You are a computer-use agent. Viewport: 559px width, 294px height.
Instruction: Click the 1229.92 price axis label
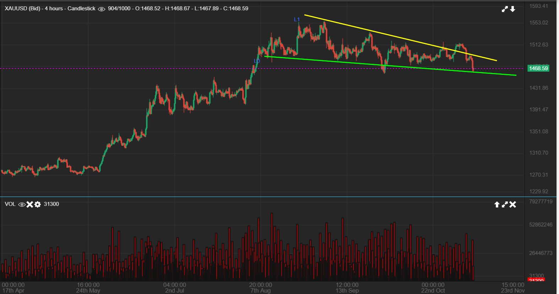tap(538, 192)
